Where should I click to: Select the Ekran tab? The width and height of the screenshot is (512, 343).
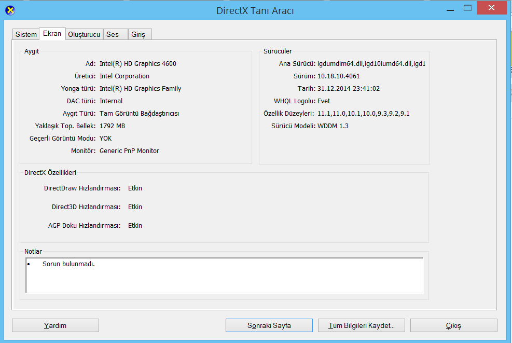click(52, 34)
